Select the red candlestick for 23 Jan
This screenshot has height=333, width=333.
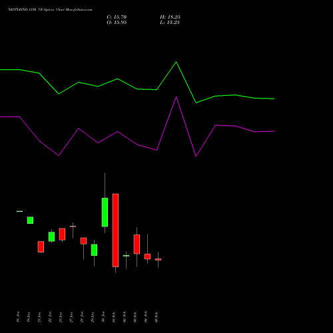pos(62,234)
